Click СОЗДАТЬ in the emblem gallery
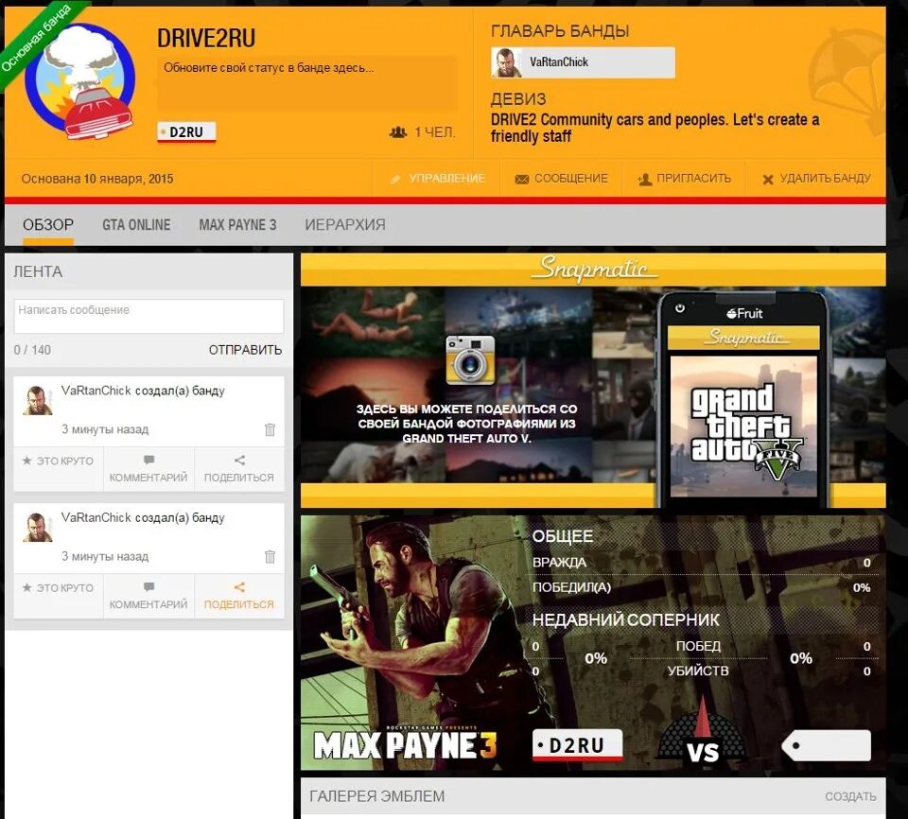The height and width of the screenshot is (819, 908). coord(850,796)
